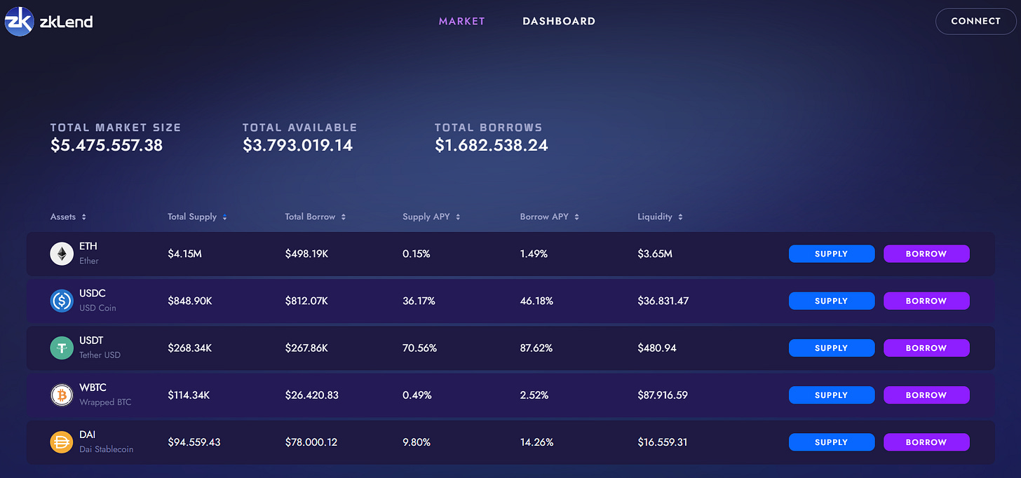The height and width of the screenshot is (478, 1021).
Task: Click USDC supply APY 36.17%
Action: tap(419, 301)
